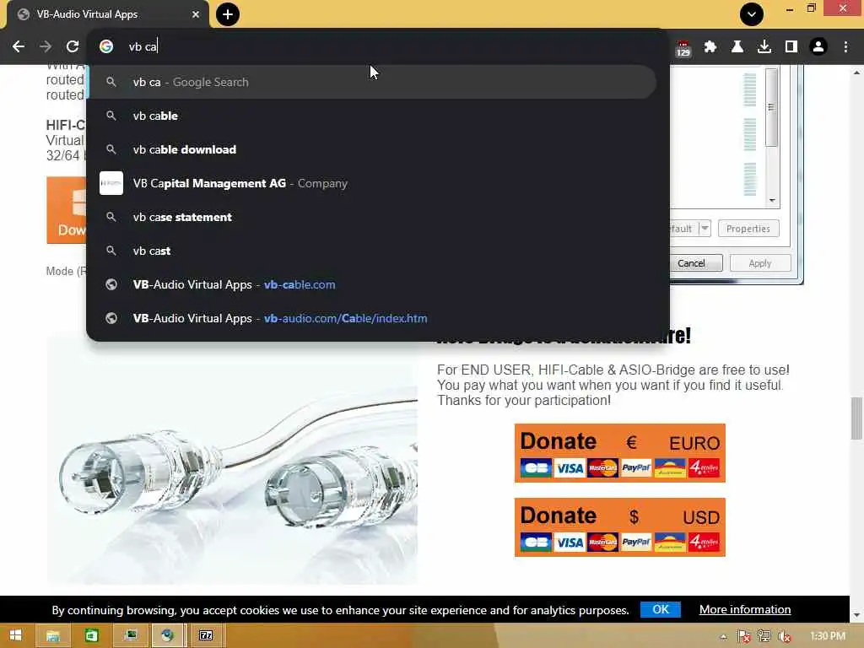Viewport: 864px width, 648px height.
Task: Open the vb-audio.com/Cable/index.htm suggestion
Action: pos(372,318)
